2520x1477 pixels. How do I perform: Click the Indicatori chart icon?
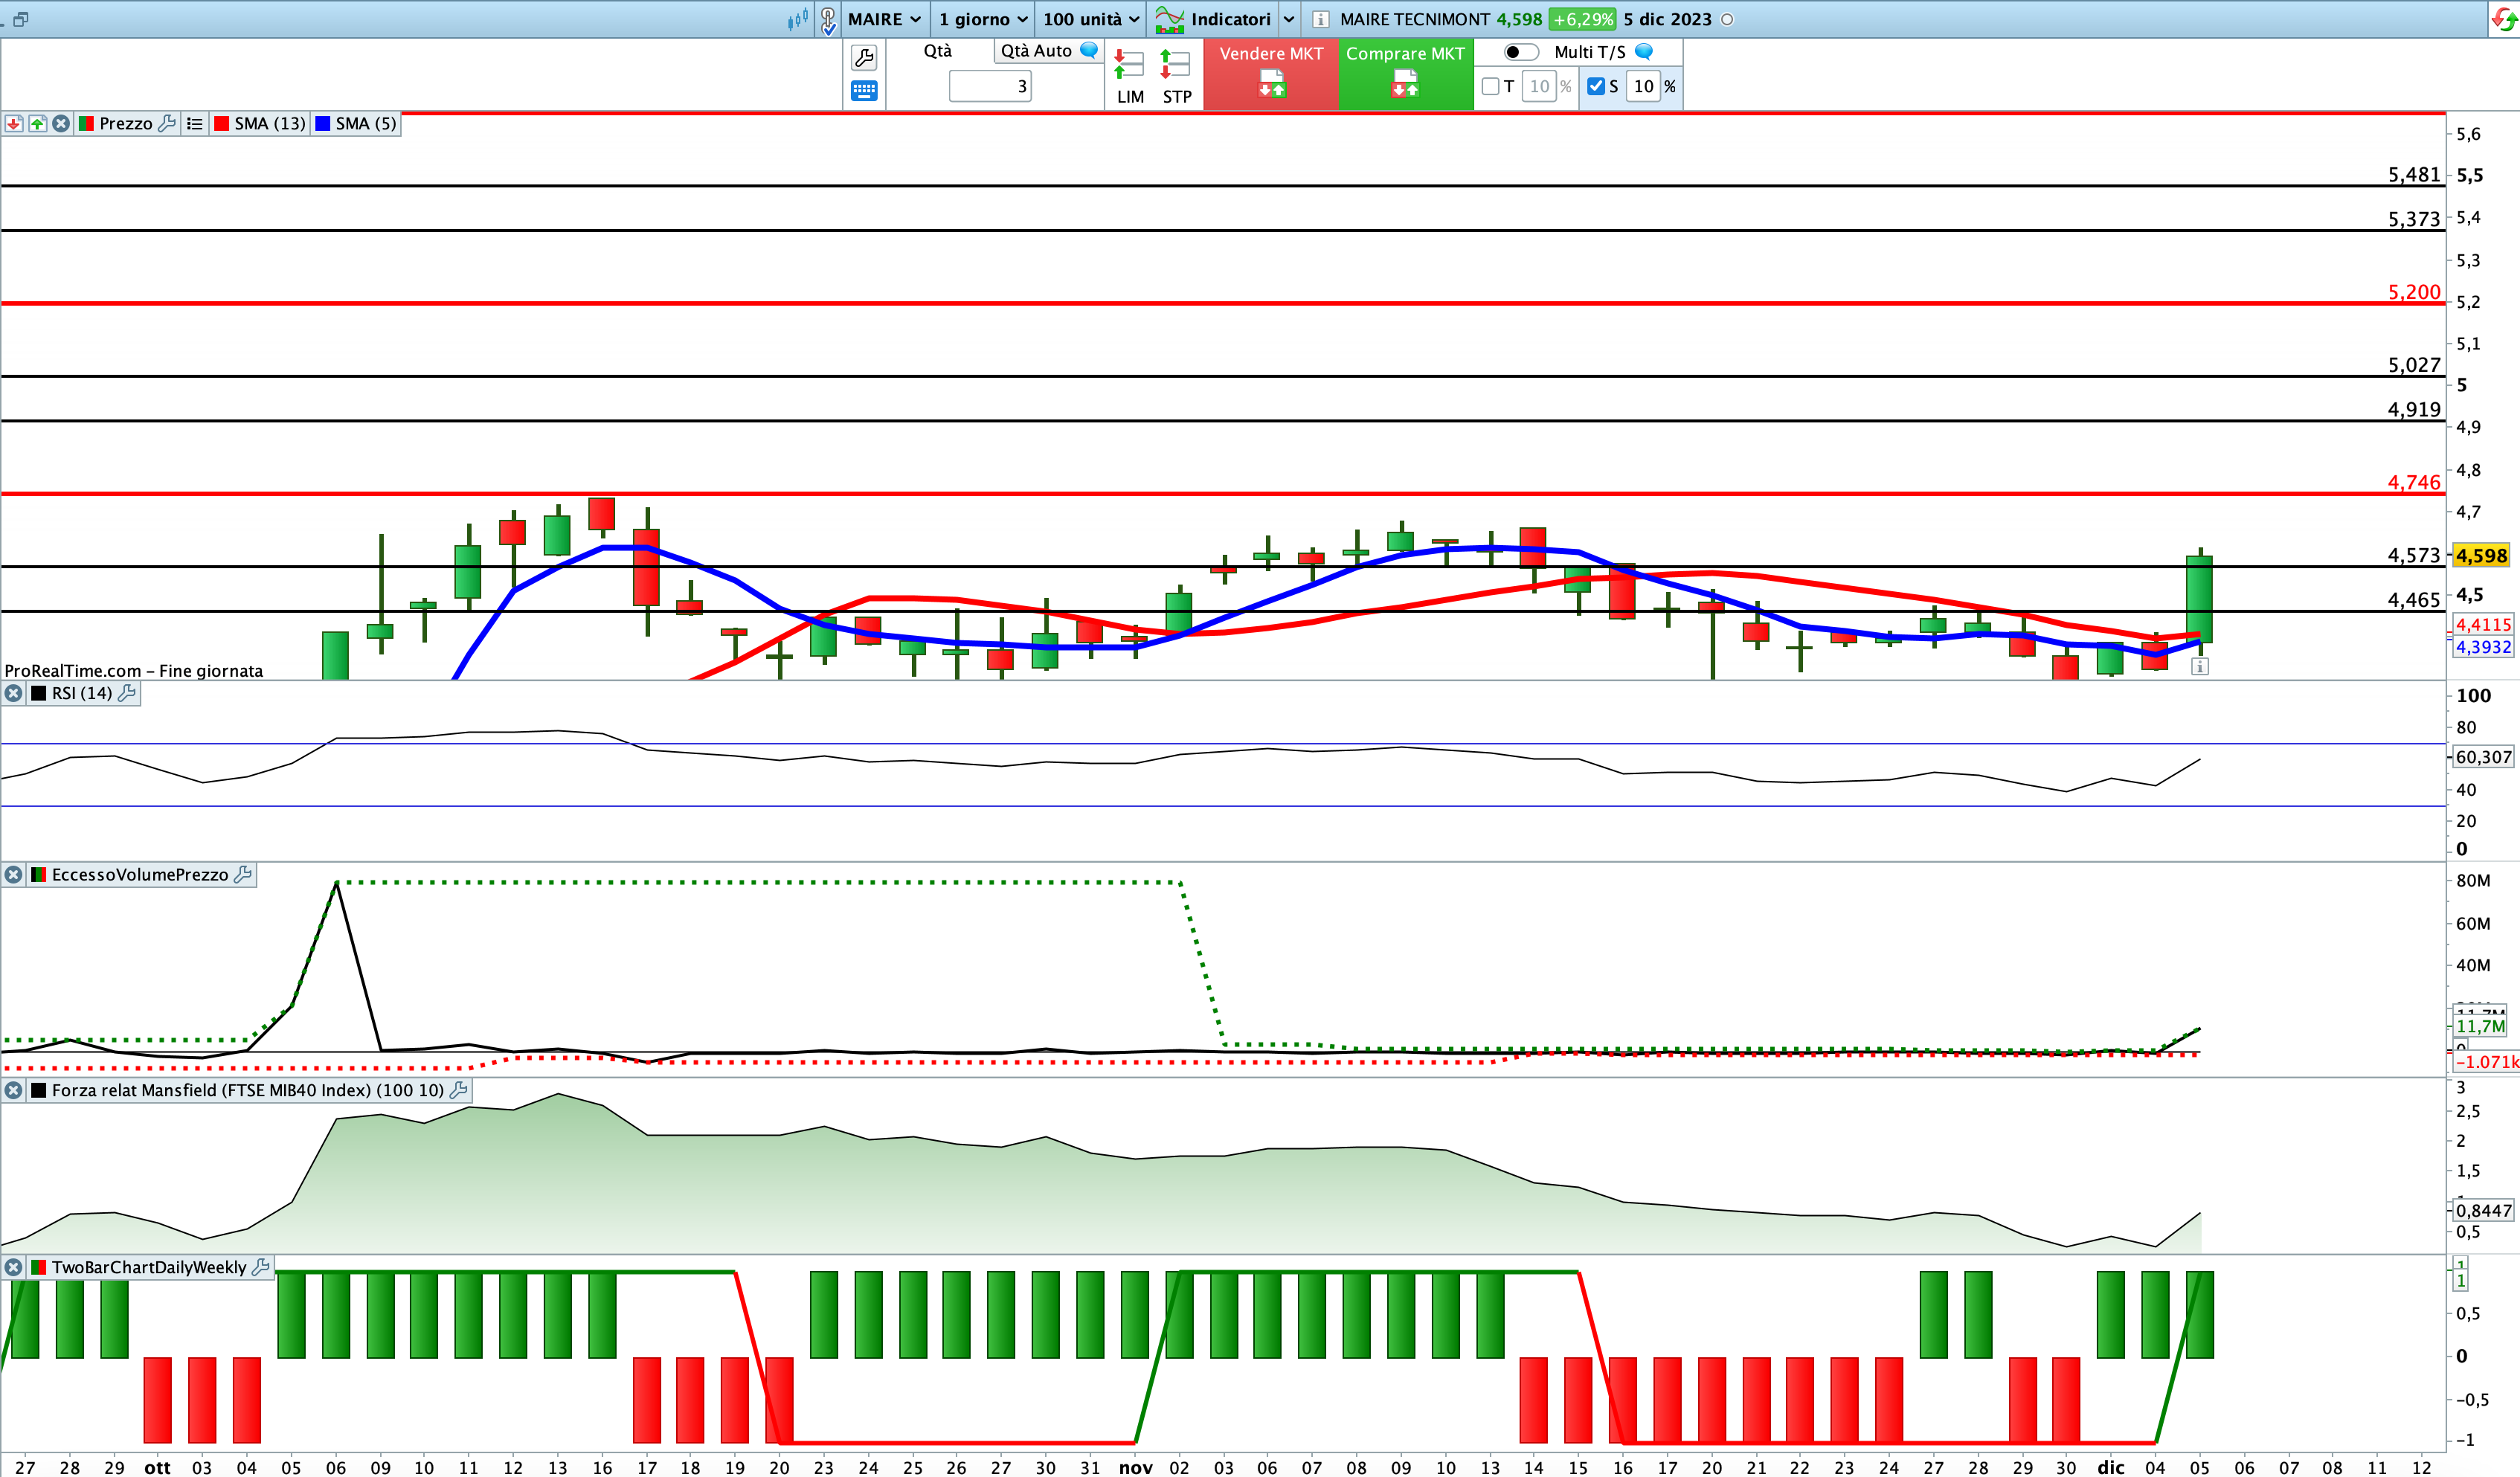pos(1169,19)
